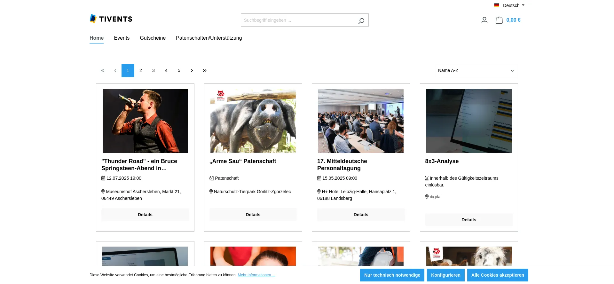Viewport: 614px width, 284px height.
Task: Select page 5 in pagination
Action: (x=179, y=70)
